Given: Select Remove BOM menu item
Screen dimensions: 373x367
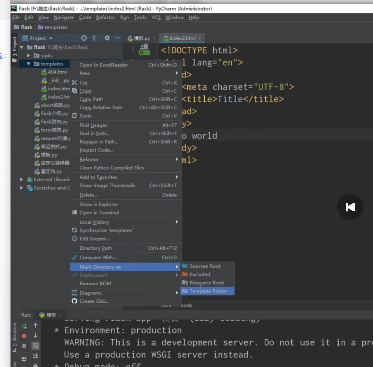Looking at the screenshot, I should 126,283.
